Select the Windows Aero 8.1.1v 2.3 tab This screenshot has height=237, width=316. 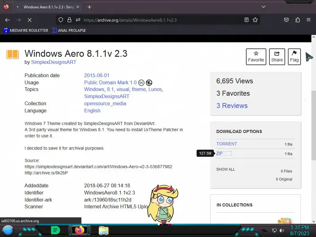pyautogui.click(x=48, y=7)
